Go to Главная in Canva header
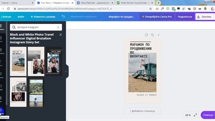215x121 pixels. pos(6,16)
